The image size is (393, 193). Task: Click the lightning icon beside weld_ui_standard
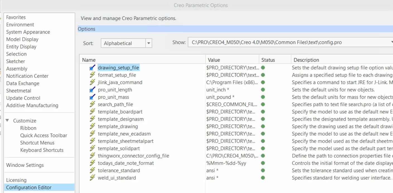tap(92, 178)
